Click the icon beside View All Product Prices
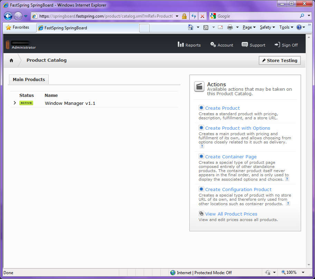 tap(201, 213)
